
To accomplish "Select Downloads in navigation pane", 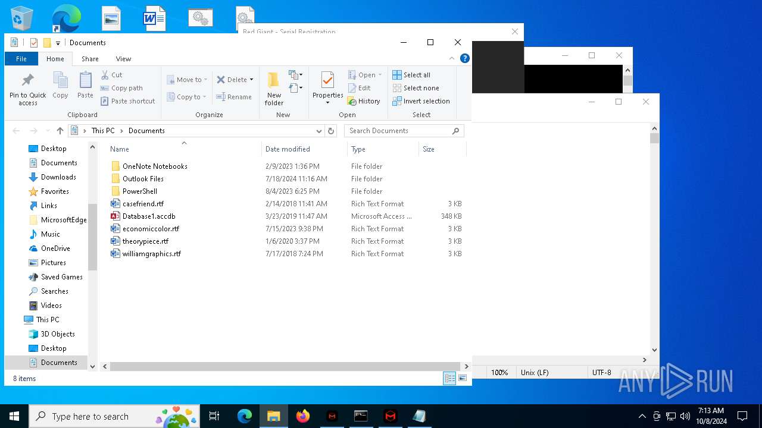I will tap(58, 177).
